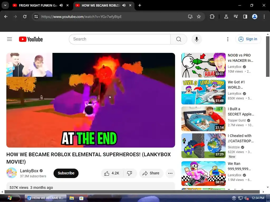
Task: Open the Chrome profile avatar
Action: click(255, 17)
